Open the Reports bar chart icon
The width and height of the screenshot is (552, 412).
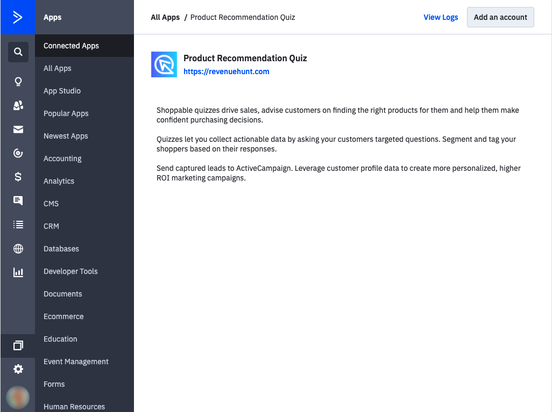click(x=18, y=272)
